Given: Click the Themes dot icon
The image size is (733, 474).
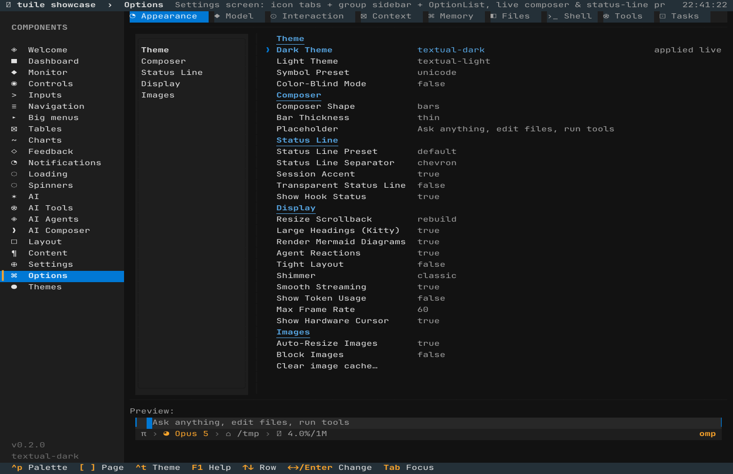Looking at the screenshot, I should pos(14,287).
